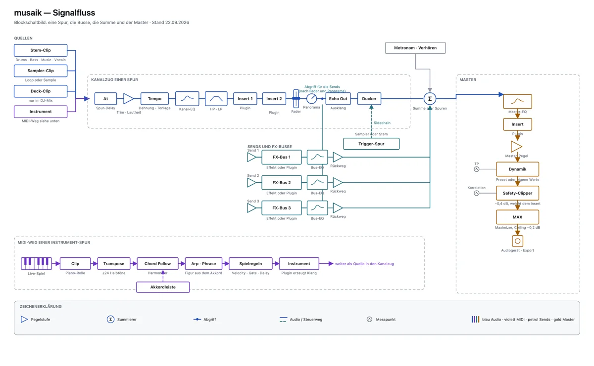This screenshot has width=594, height=366.
Task: Click the Send 2 level triangle
Action: coord(251,183)
